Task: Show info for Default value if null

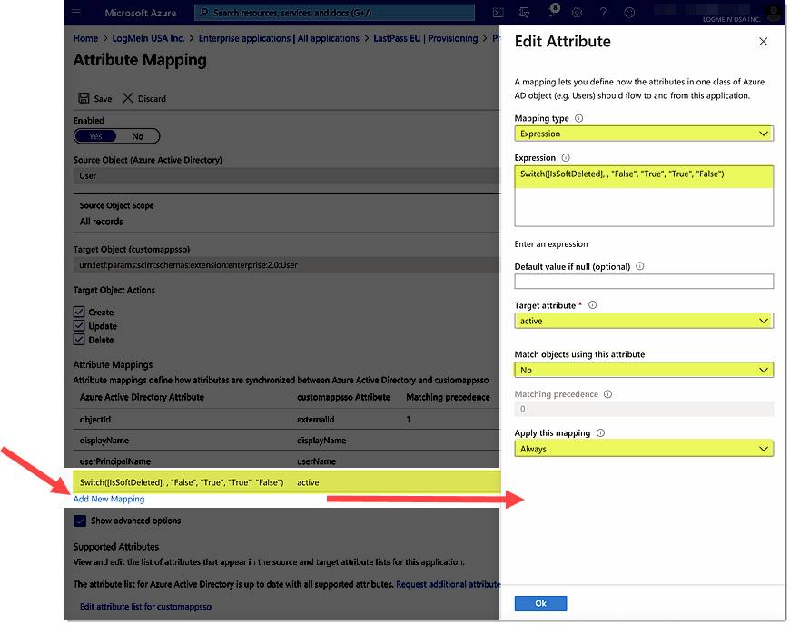Action: [640, 266]
